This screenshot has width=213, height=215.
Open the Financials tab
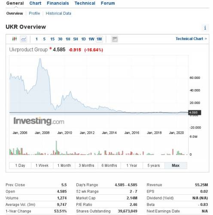pos(58,3)
